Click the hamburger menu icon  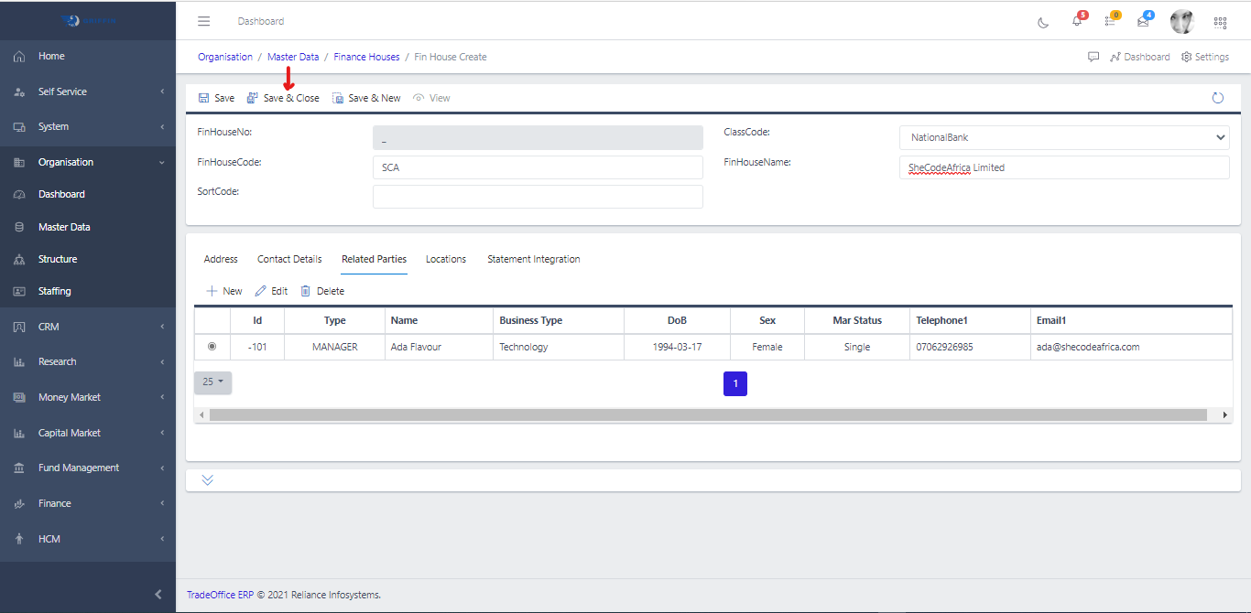[204, 21]
